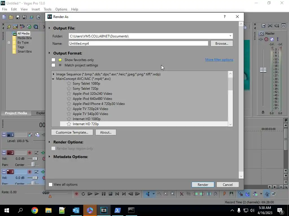This screenshot has width=289, height=216.
Task: Open the View menu
Action: point(24,9)
